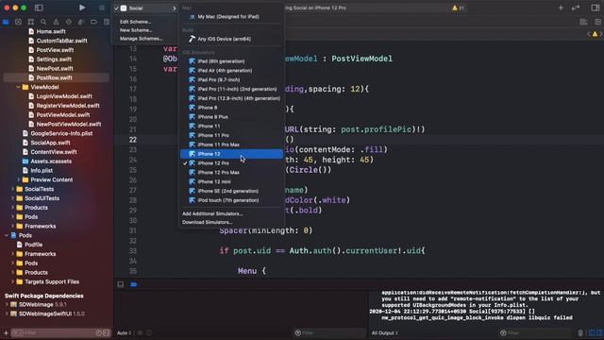Image resolution: width=604 pixels, height=340 pixels.
Task: Expand the SocialUITests folder
Action: click(x=12, y=198)
